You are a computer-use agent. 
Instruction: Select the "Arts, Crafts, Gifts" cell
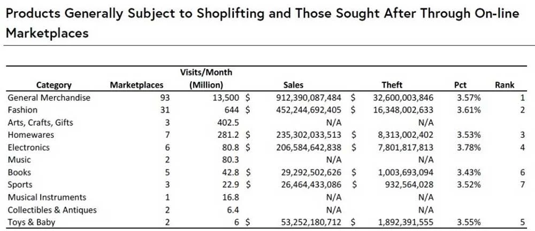point(40,123)
